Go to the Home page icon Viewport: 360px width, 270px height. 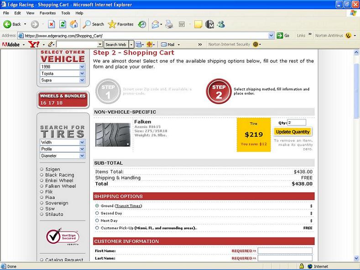(73, 24)
